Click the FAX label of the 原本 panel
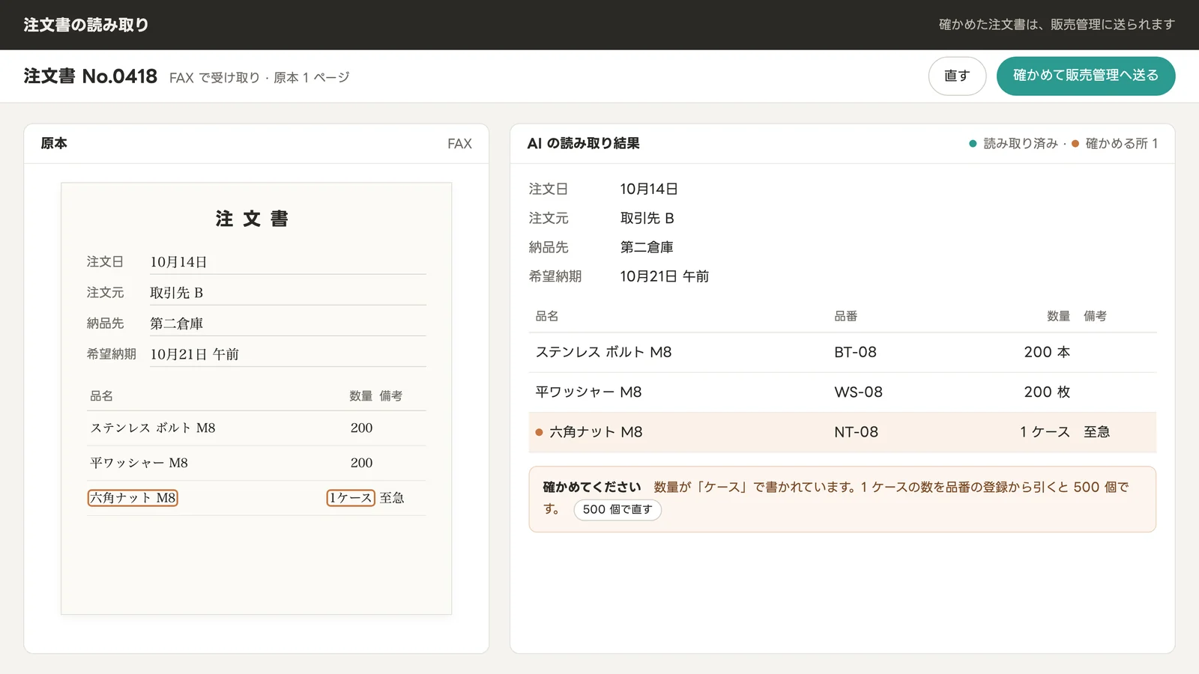 [x=460, y=144]
